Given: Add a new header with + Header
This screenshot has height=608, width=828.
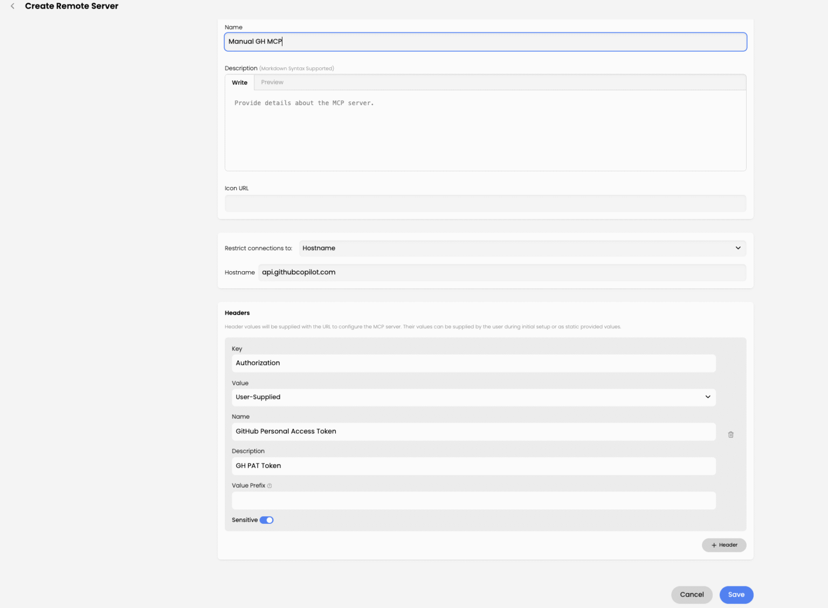Looking at the screenshot, I should tap(724, 545).
